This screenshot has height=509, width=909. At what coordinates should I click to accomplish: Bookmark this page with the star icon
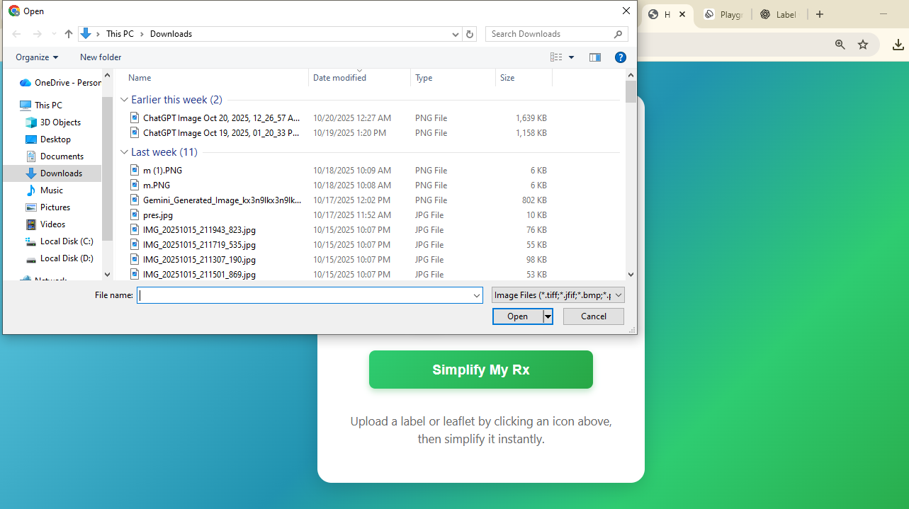click(x=863, y=45)
